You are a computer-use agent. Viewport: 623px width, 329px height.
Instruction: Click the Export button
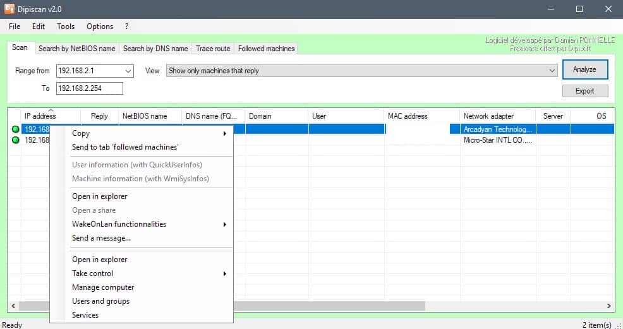(x=584, y=91)
